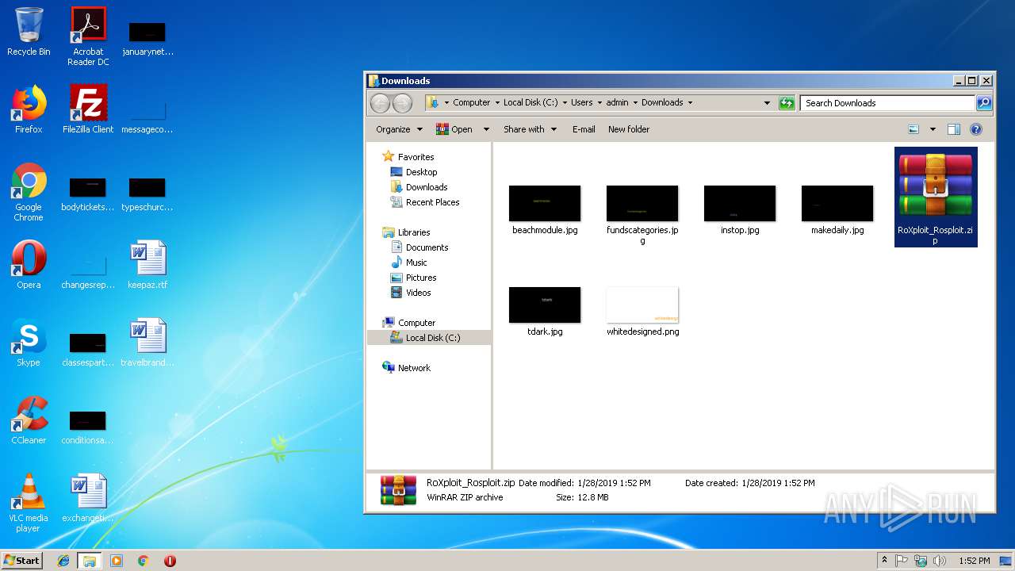
Task: Click the Explorer back arrow button
Action: [381, 103]
